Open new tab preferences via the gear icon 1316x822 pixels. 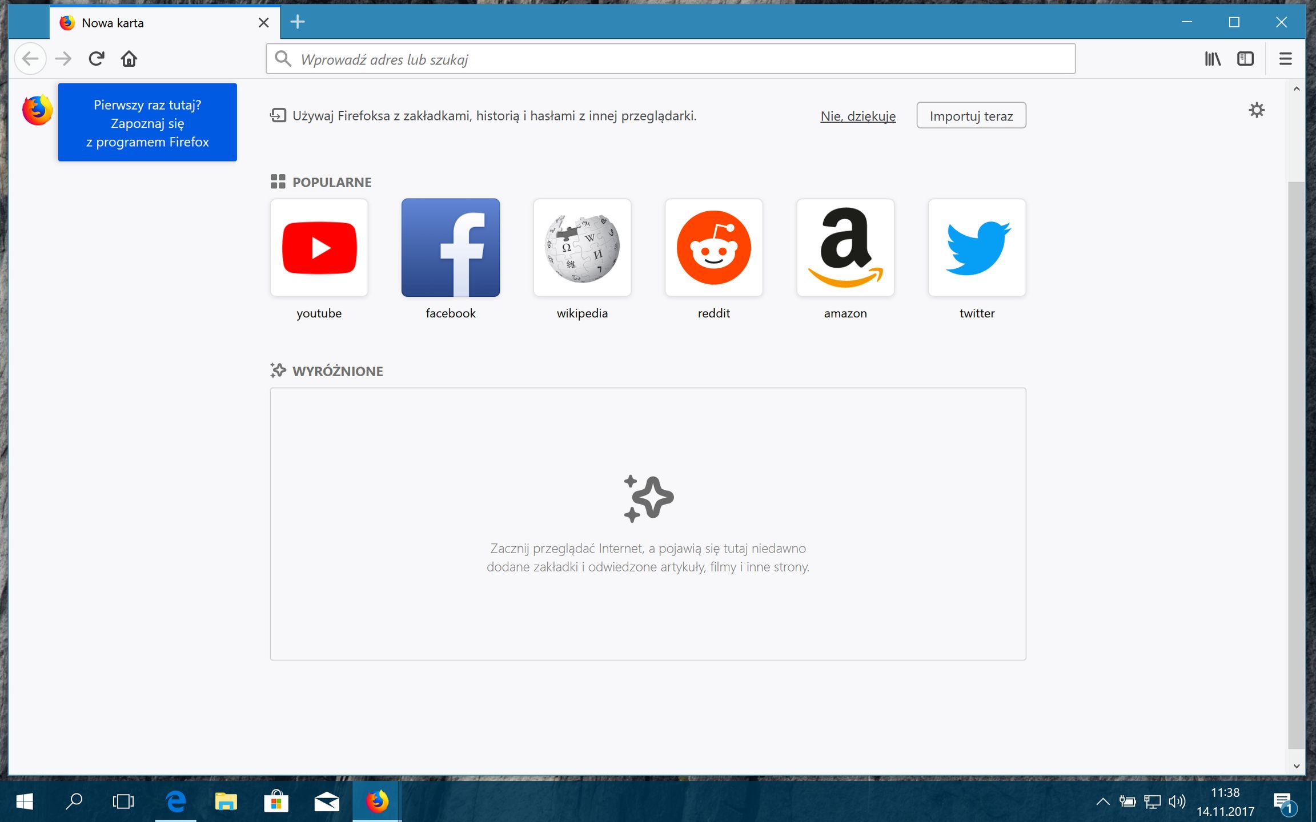[1257, 110]
